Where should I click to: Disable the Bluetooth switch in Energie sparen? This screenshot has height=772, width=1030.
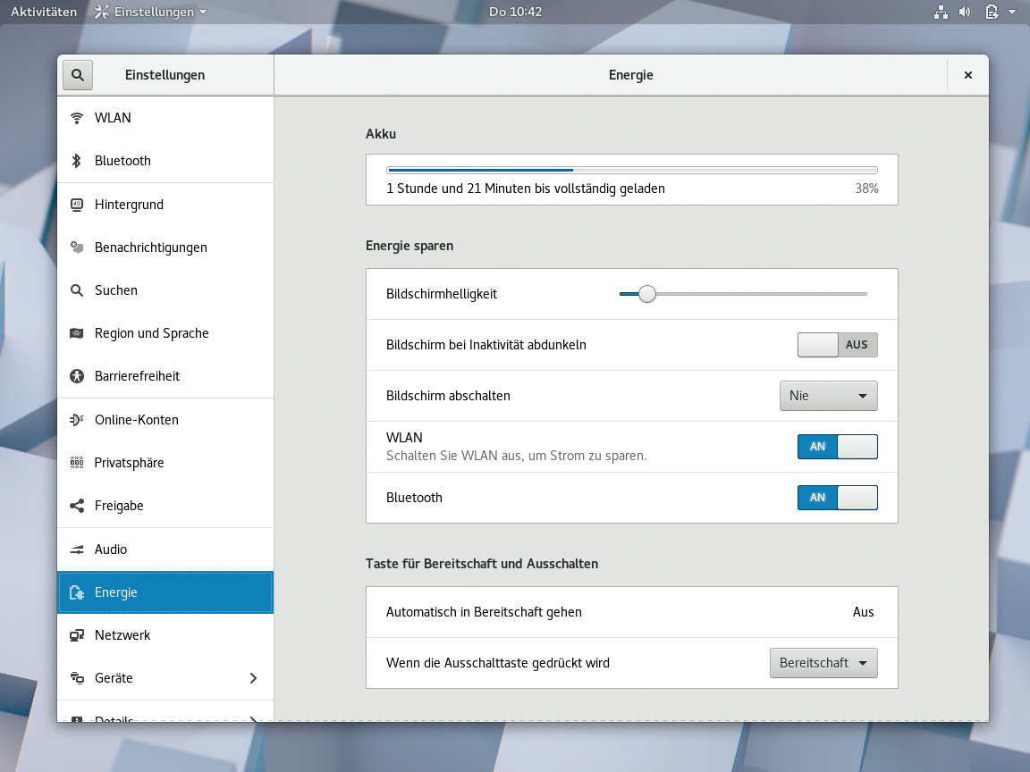pos(837,498)
